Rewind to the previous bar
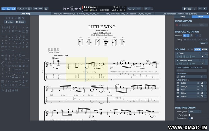The image size is (209, 131). [x=68, y=9]
